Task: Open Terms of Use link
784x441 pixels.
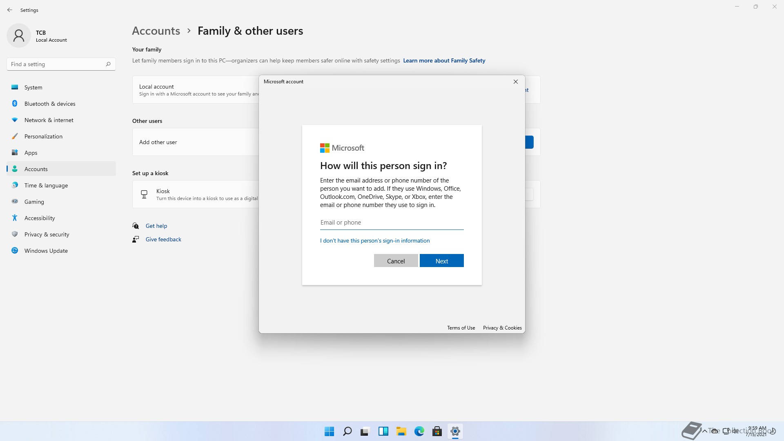Action: (x=461, y=328)
